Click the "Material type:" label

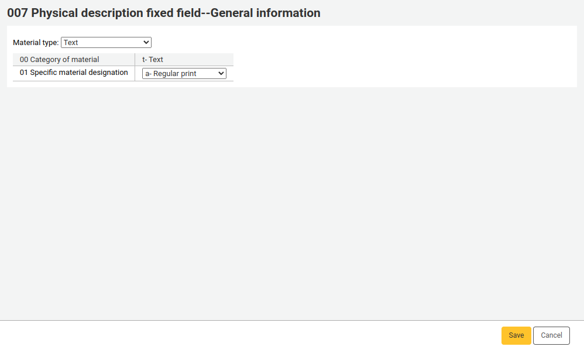click(x=36, y=43)
